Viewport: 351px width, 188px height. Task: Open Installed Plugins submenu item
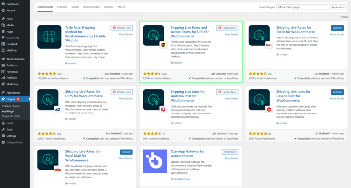click(x=11, y=106)
